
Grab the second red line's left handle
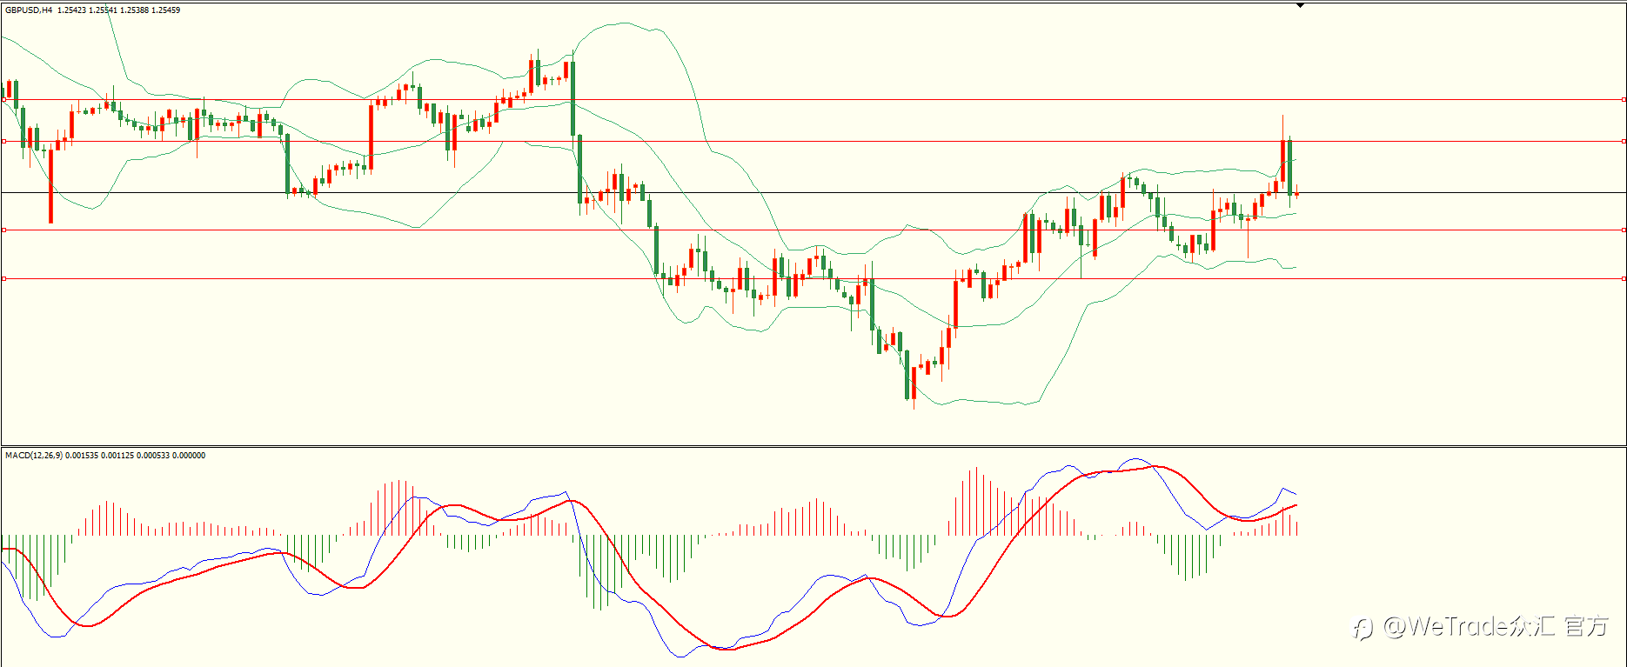click(3, 141)
